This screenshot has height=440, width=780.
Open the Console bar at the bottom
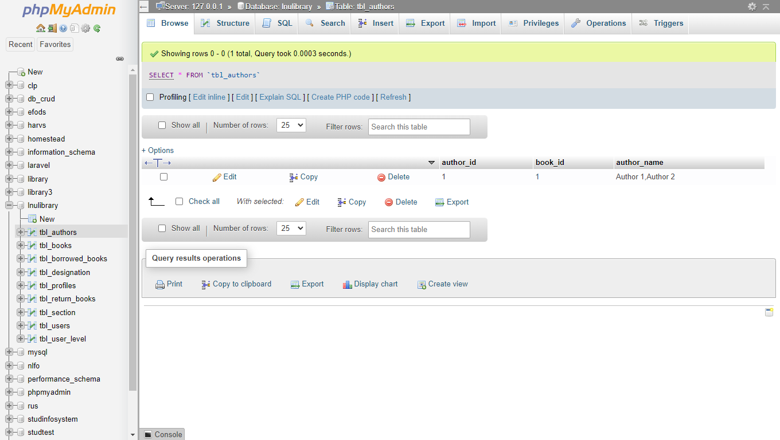[x=163, y=434]
